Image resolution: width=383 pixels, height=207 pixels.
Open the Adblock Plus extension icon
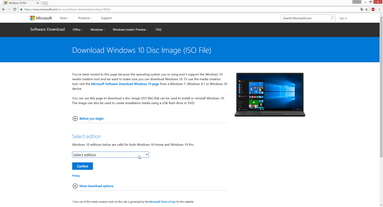tap(373, 9)
